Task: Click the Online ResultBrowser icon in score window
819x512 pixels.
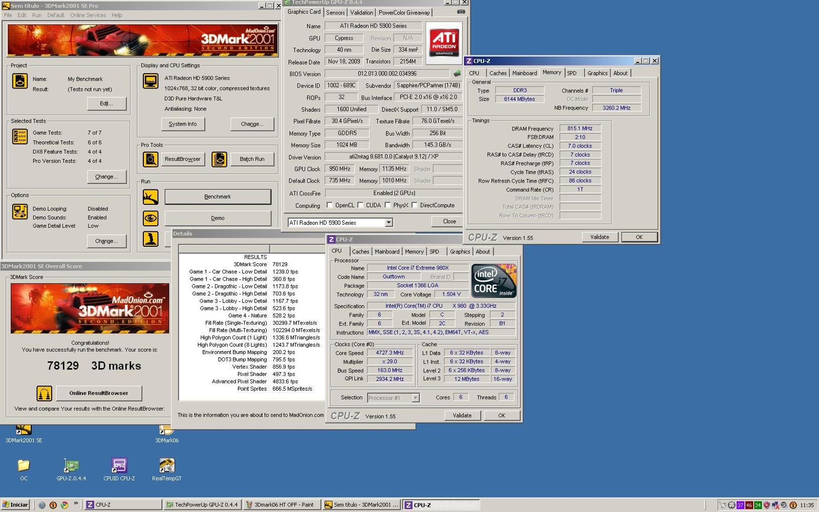Action: tap(45, 393)
